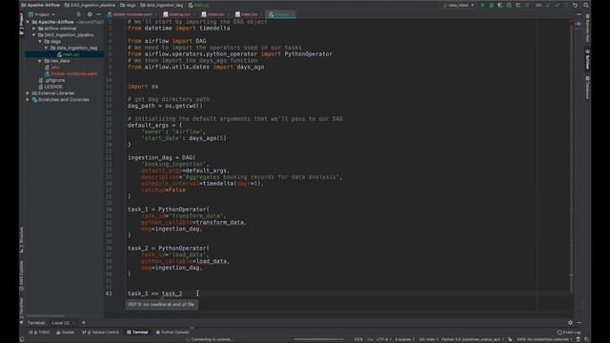Viewport: 610px width, 343px height.
Task: Click task_2 at end of line 43
Action: click(172, 293)
